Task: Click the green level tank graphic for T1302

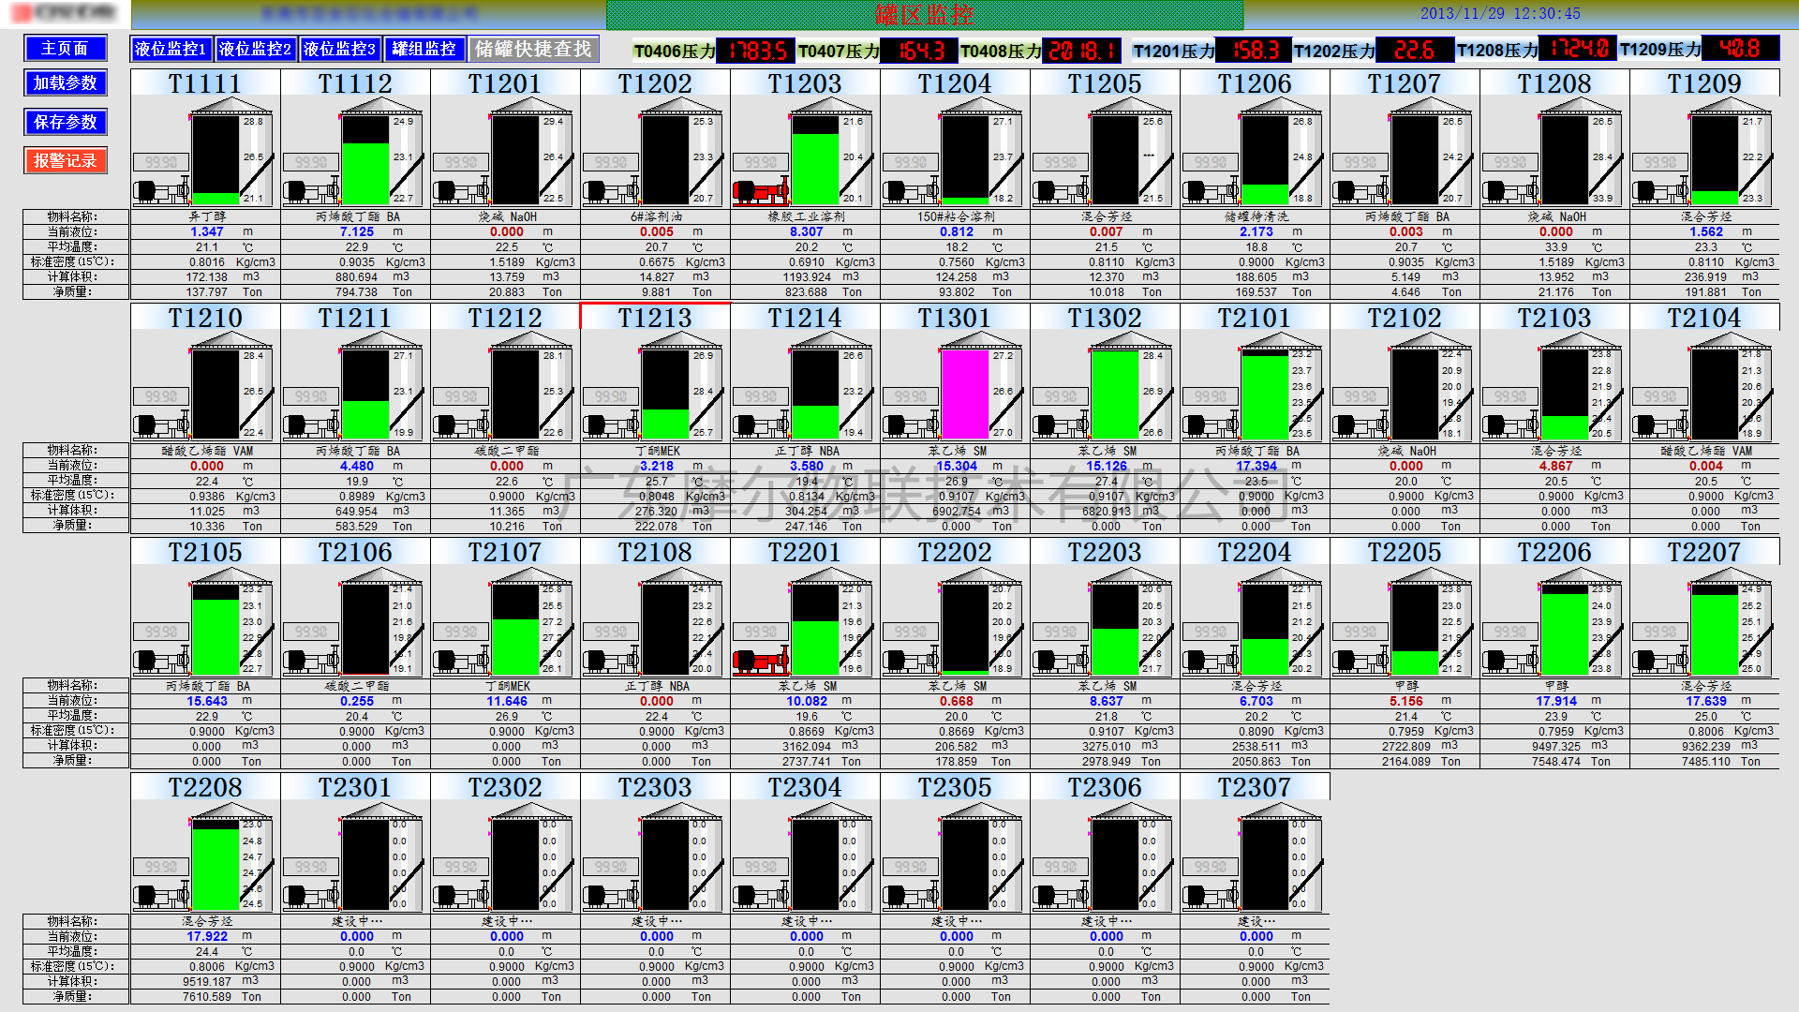Action: 1114,394
